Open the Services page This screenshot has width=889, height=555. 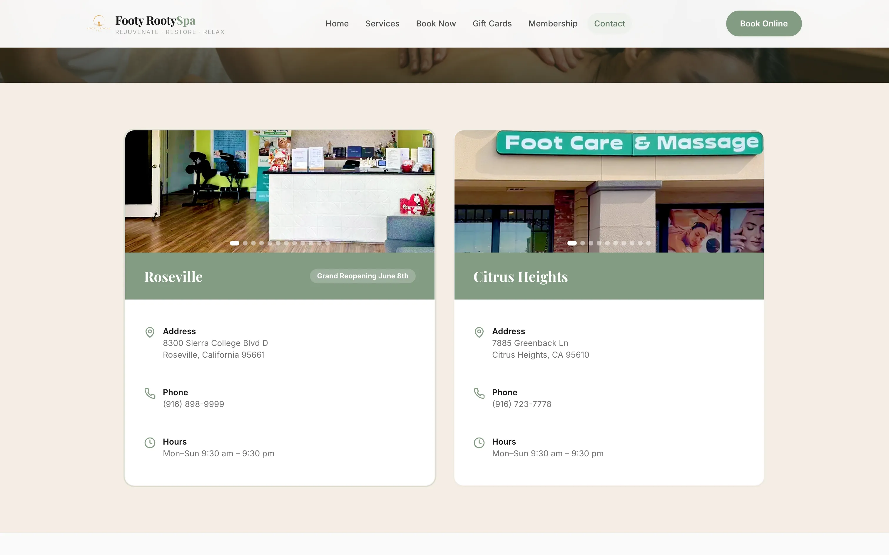point(382,23)
